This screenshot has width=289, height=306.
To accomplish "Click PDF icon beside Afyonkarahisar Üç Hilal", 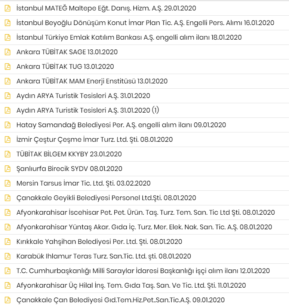I will pos(7,285).
